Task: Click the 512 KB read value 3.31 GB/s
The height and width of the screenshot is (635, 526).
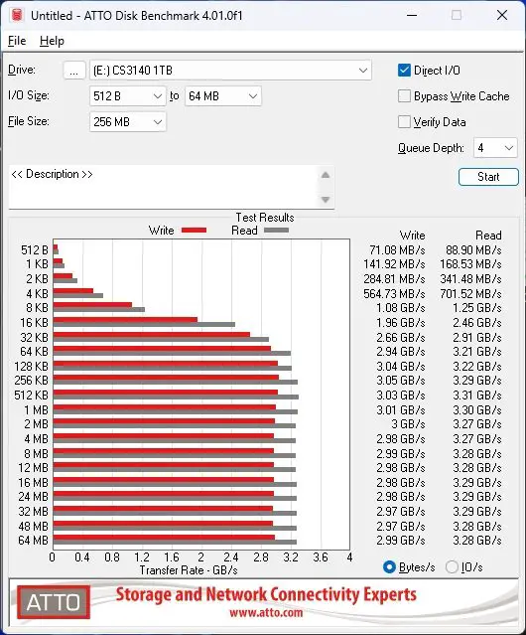Action: pyautogui.click(x=477, y=396)
